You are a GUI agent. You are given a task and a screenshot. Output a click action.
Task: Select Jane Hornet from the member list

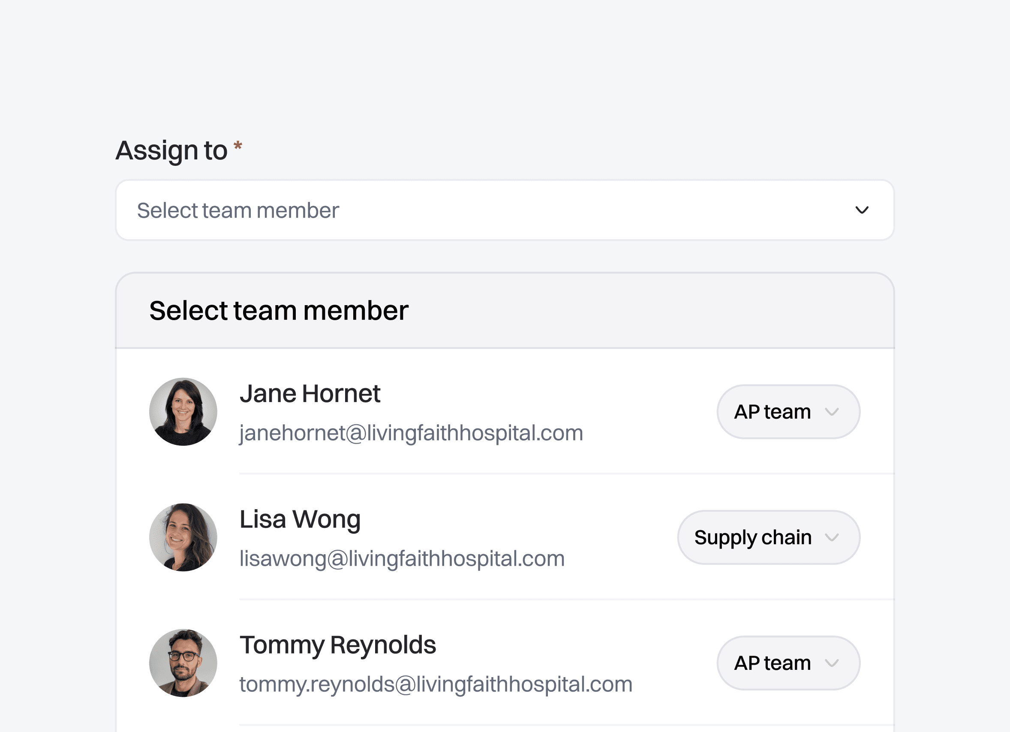[x=310, y=393]
